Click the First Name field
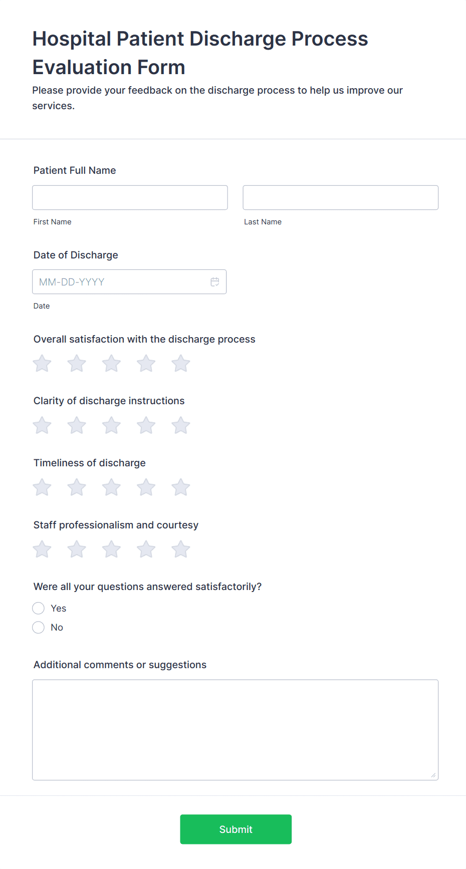Viewport: 466px width, 869px height. (x=130, y=197)
